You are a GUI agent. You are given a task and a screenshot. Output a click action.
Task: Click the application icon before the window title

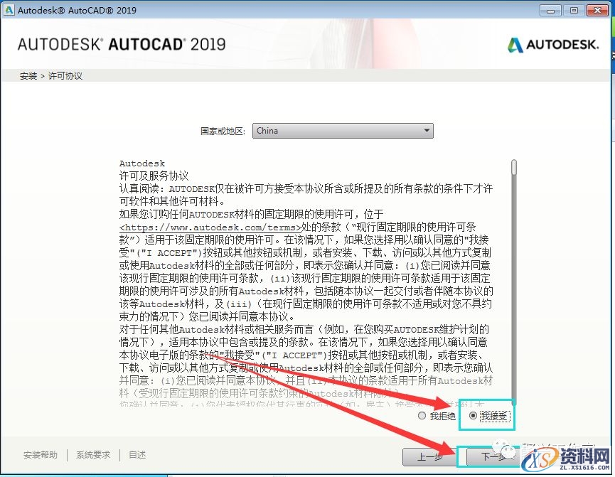click(x=8, y=10)
